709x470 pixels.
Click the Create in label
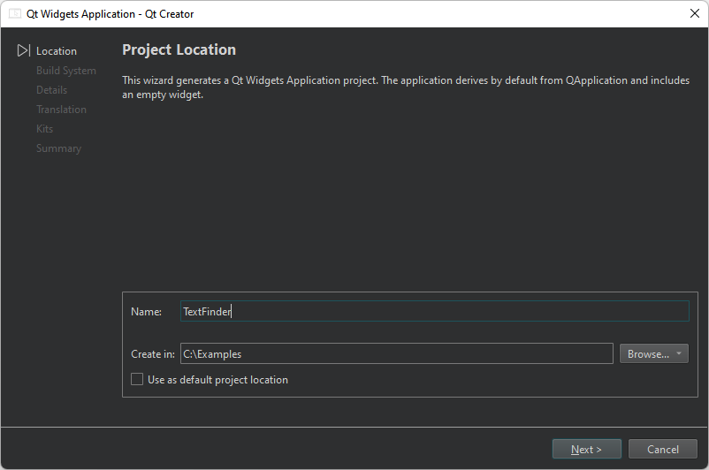click(x=152, y=354)
